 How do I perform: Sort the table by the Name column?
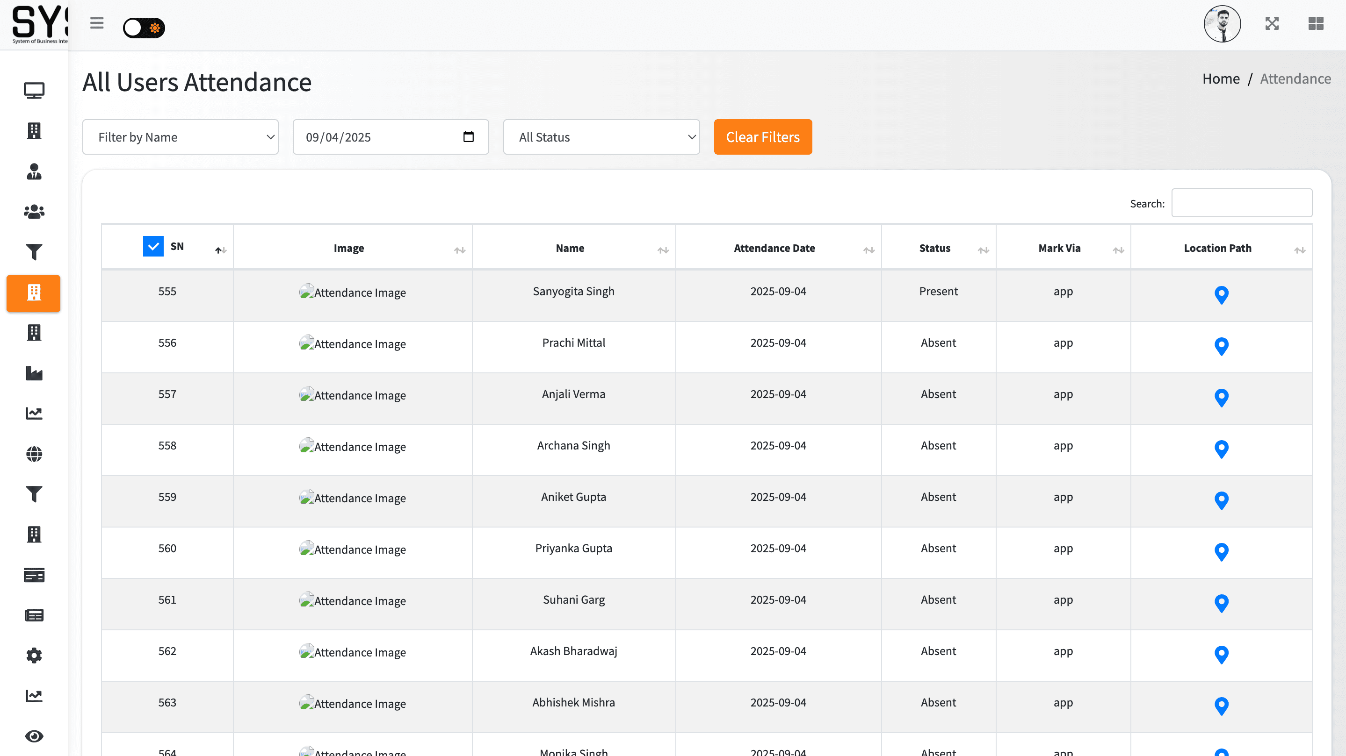(x=570, y=249)
